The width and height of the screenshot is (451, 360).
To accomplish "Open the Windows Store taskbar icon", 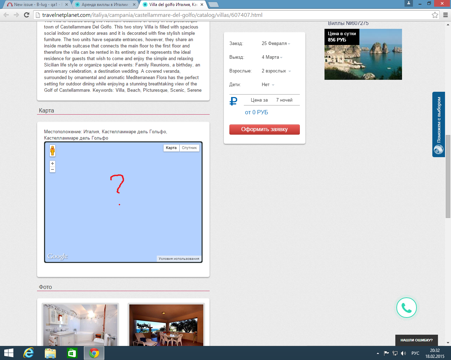I will [x=72, y=353].
